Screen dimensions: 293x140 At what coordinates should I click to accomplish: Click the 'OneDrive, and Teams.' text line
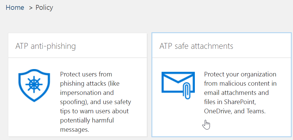click(235, 111)
